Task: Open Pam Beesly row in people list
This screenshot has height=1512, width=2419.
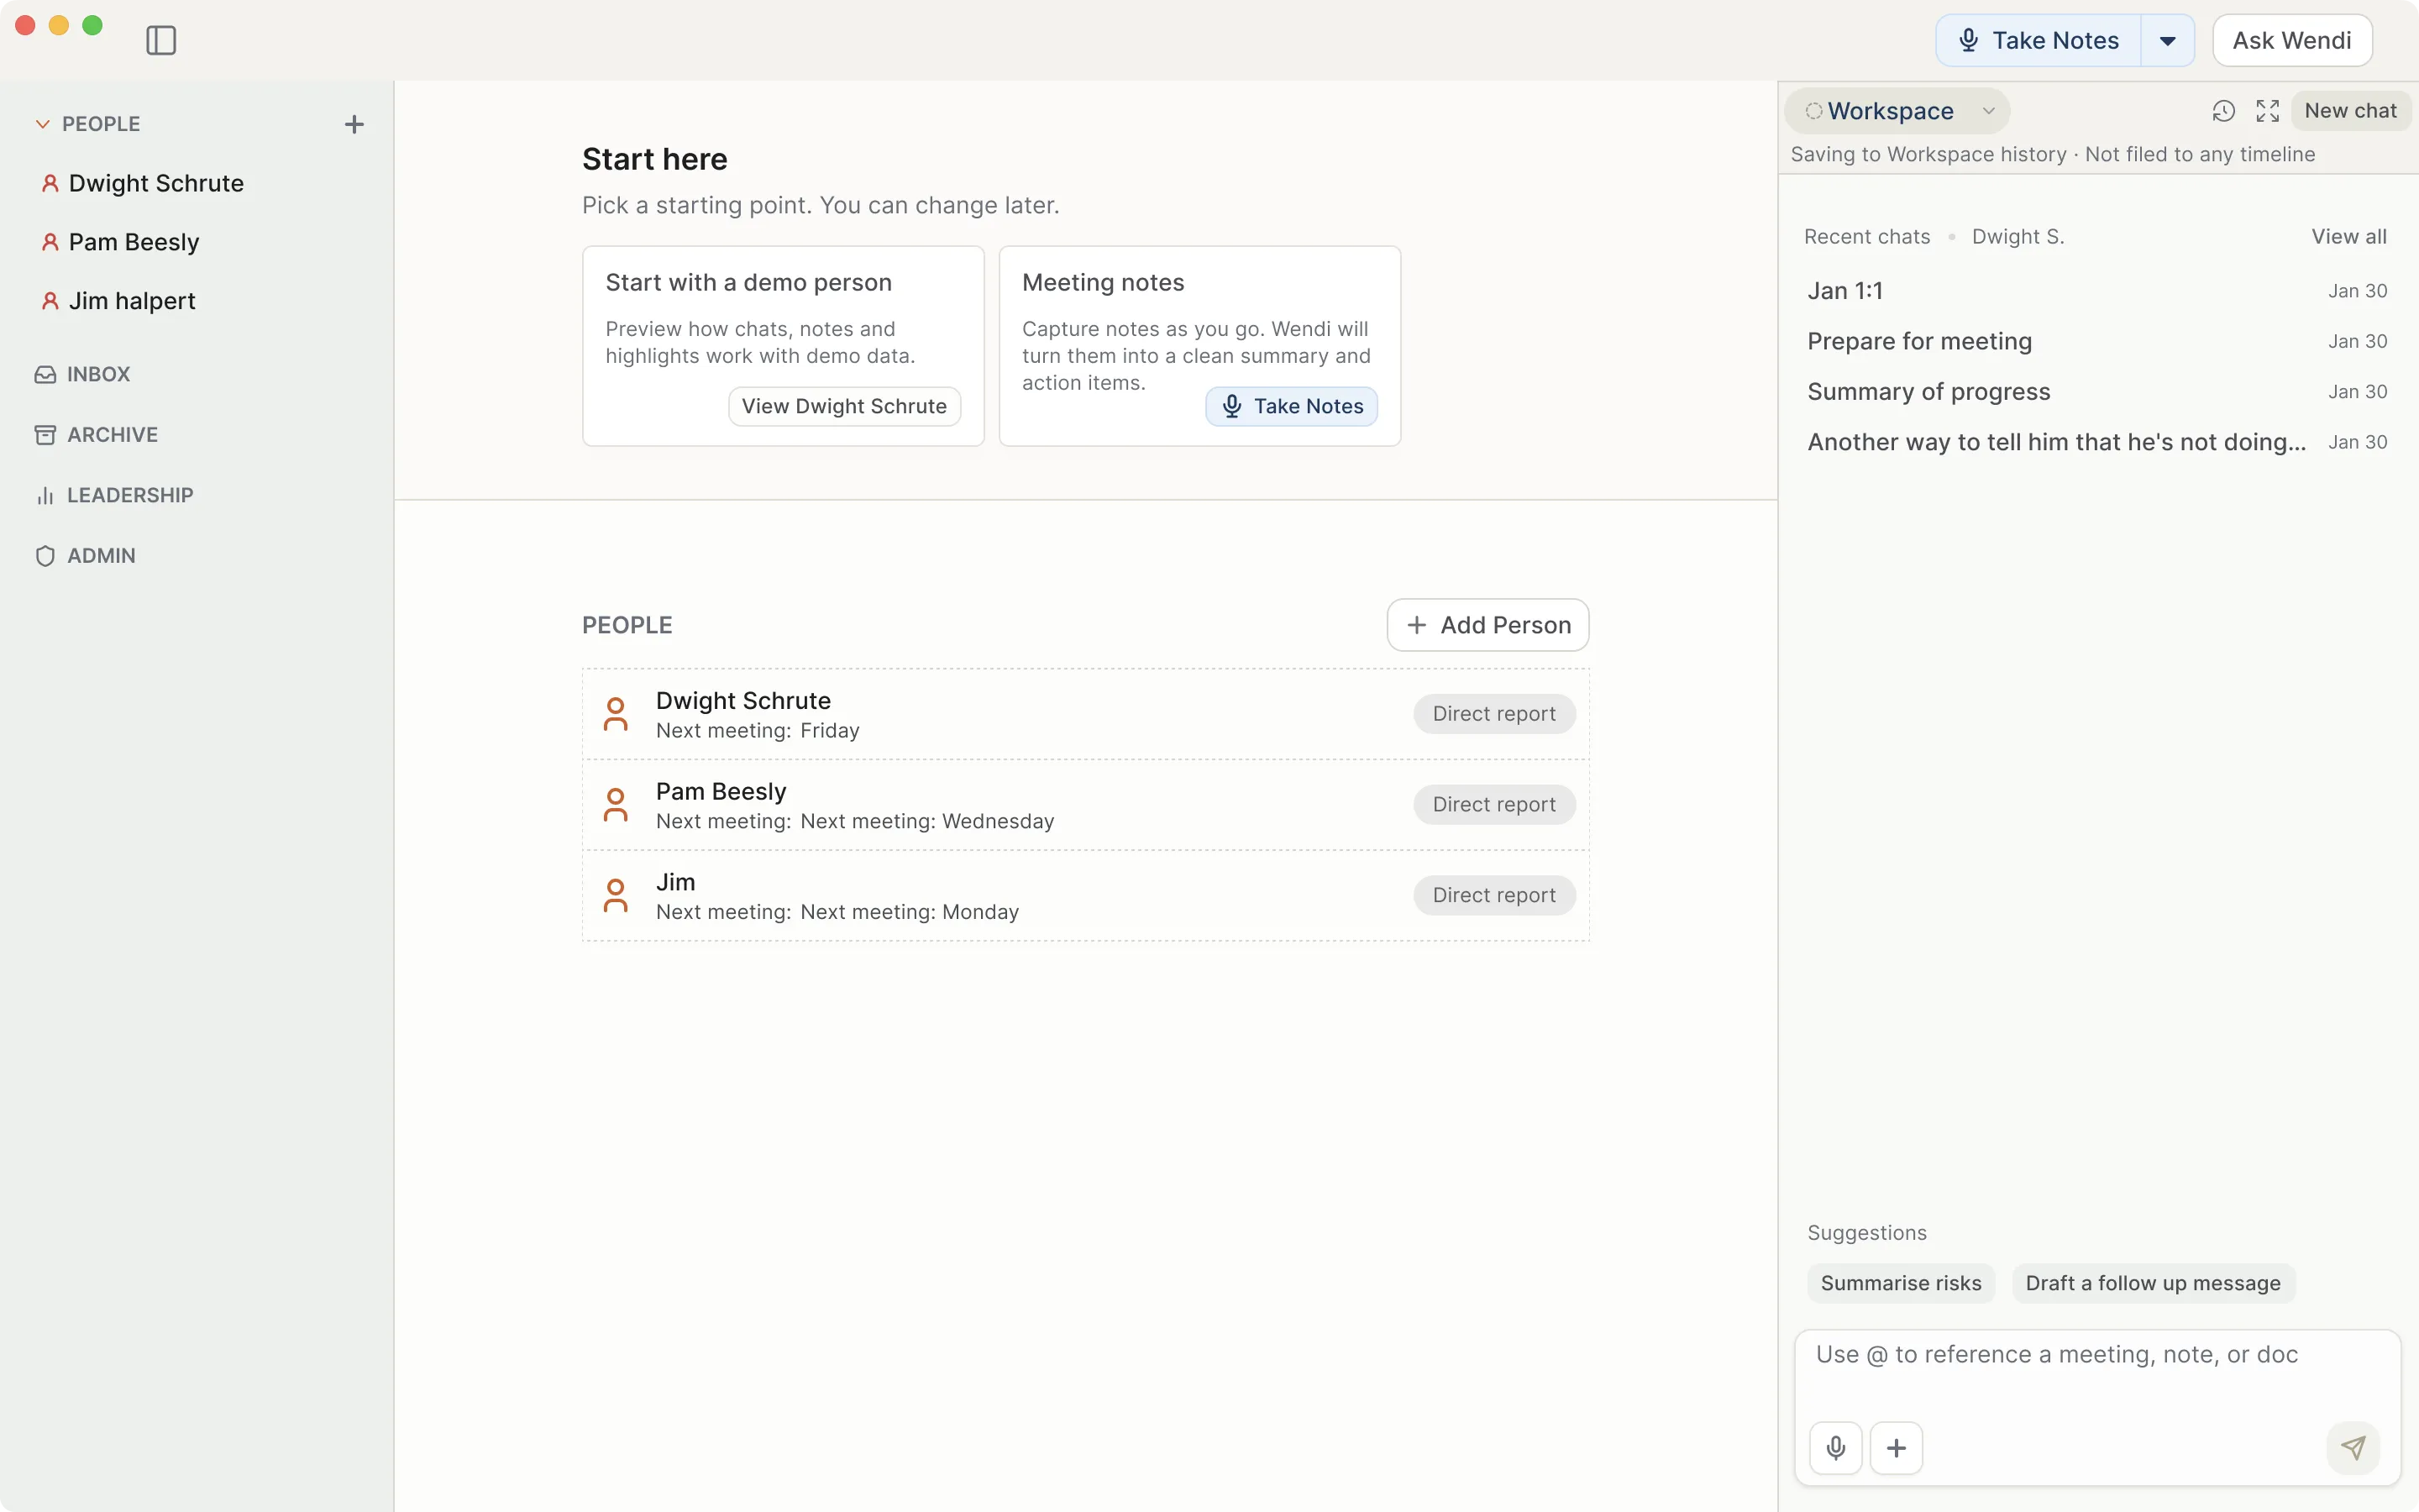Action: pos(1085,805)
